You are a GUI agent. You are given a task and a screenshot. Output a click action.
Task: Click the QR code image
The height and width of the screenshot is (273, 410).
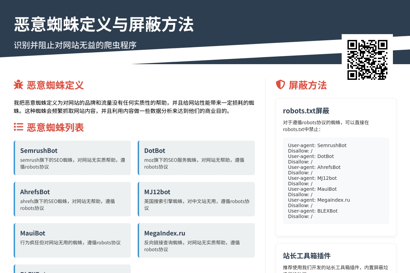(x=367, y=60)
